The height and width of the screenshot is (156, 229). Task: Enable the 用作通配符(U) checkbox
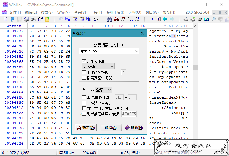[x=84, y=72]
